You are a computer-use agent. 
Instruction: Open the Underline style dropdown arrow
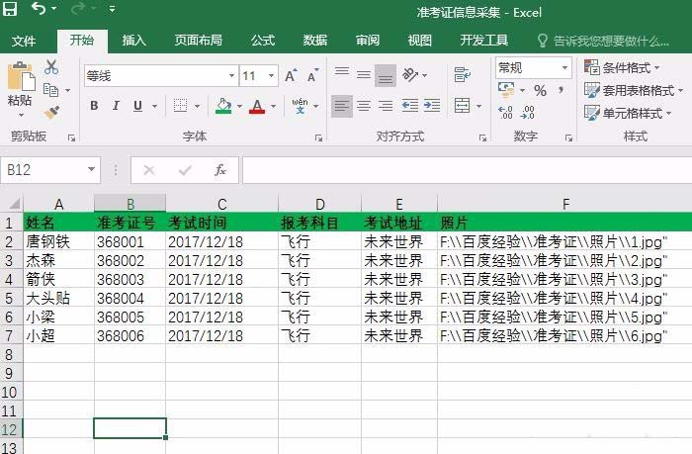tap(154, 106)
